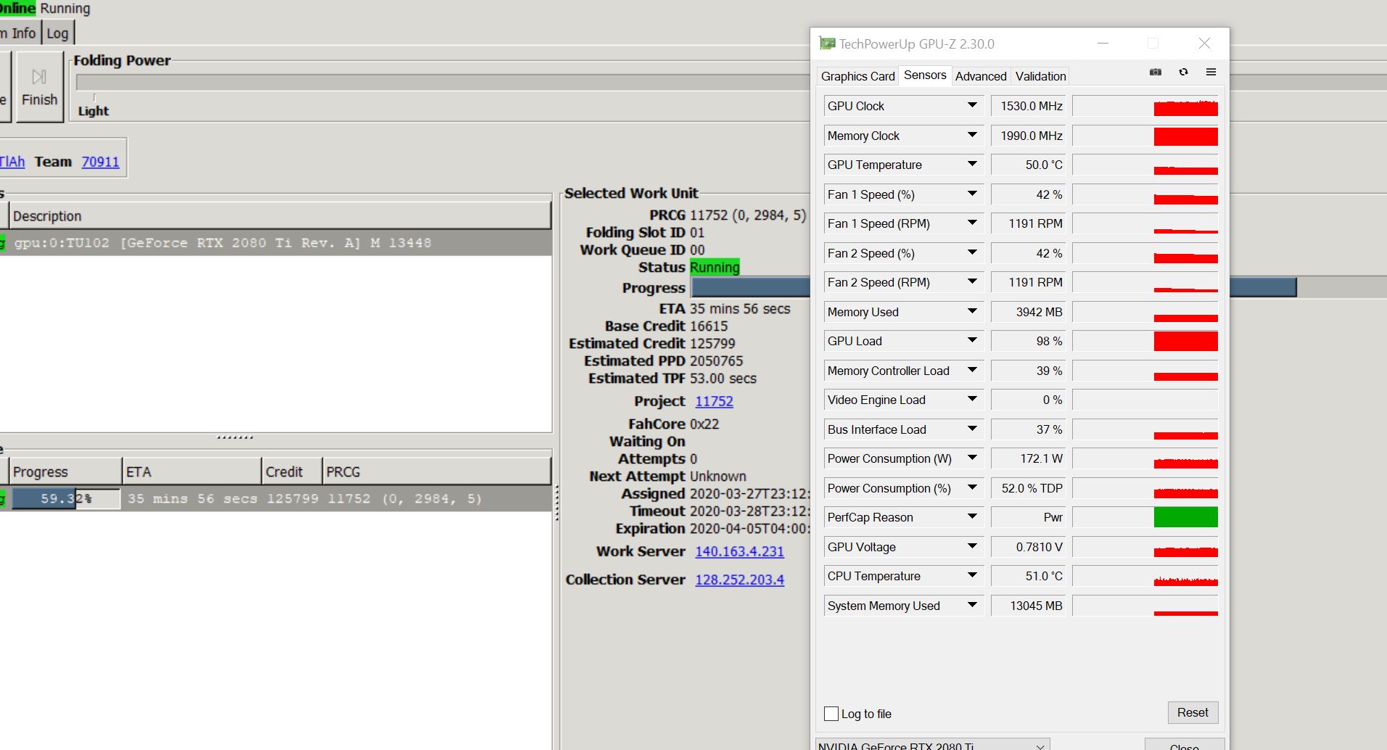Open the System Memory Used dropdown
This screenshot has width=1387, height=750.
coord(972,606)
